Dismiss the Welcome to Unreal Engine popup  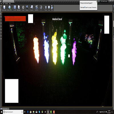point(97,2)
